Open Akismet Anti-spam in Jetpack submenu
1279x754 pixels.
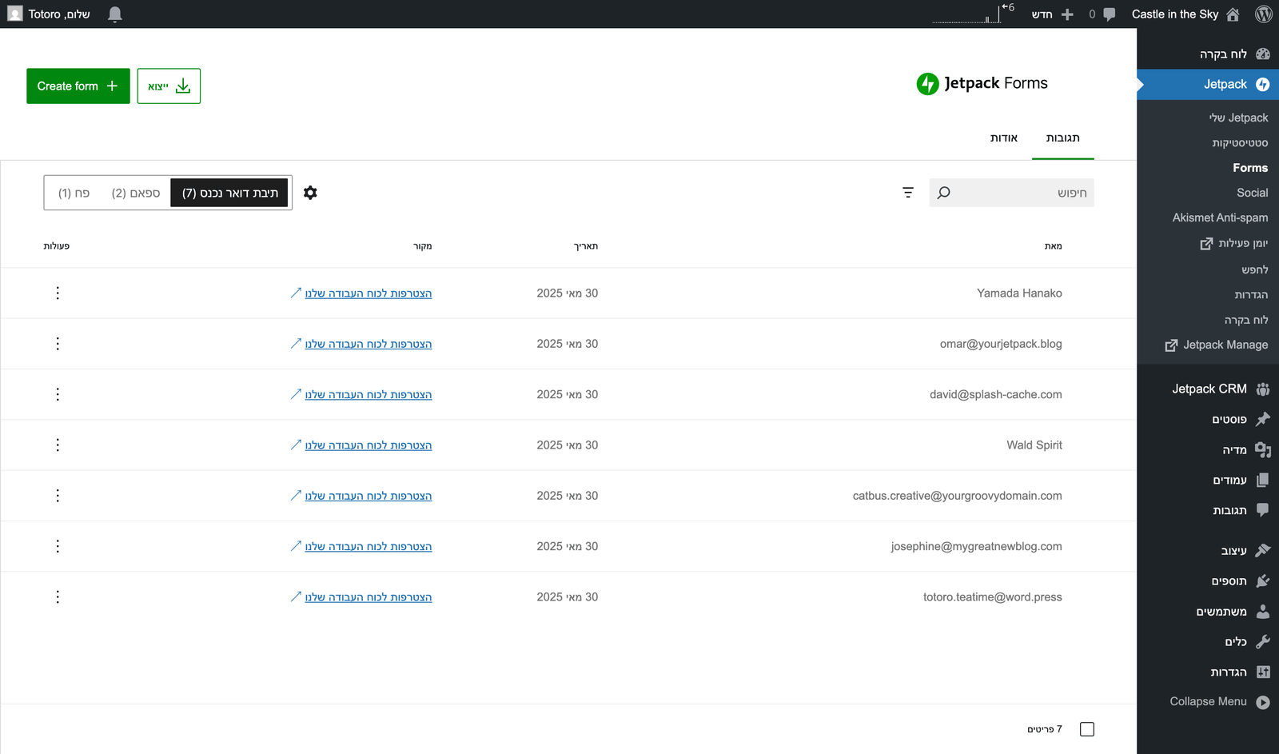pos(1219,217)
